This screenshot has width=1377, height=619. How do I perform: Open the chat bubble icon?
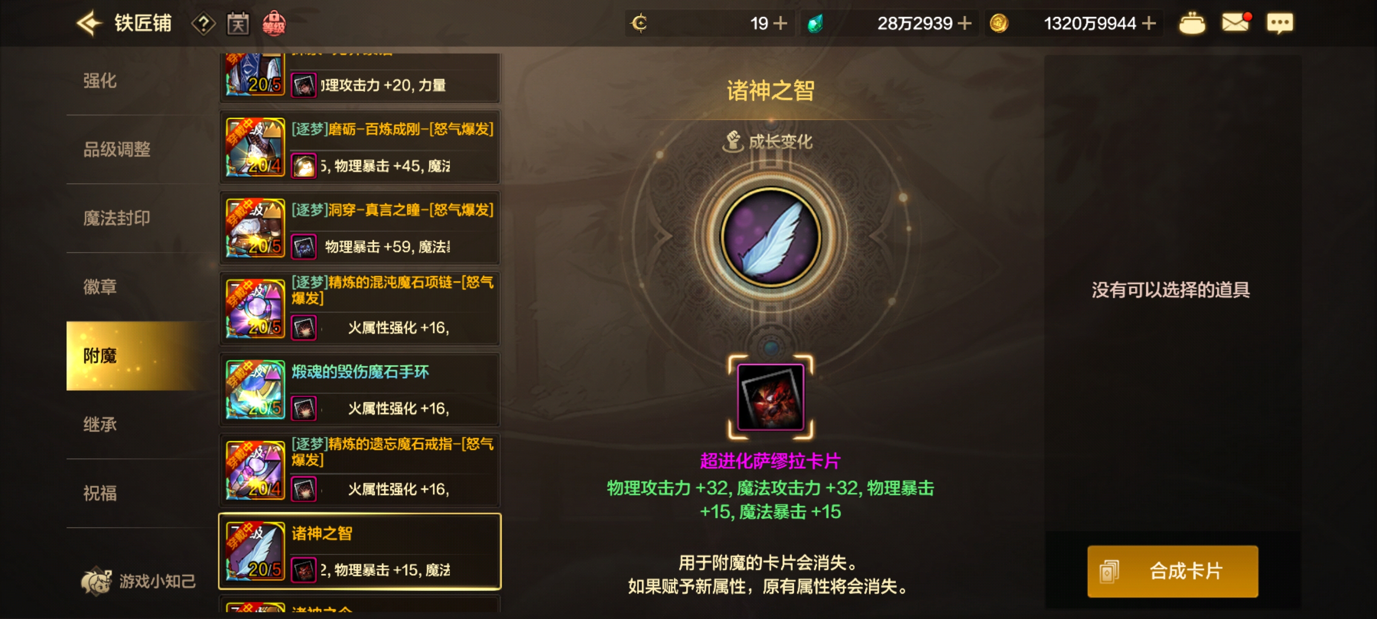(1280, 24)
